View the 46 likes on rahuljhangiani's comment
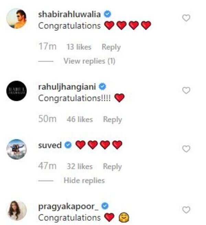The height and width of the screenshot is (225, 206). pyautogui.click(x=80, y=119)
